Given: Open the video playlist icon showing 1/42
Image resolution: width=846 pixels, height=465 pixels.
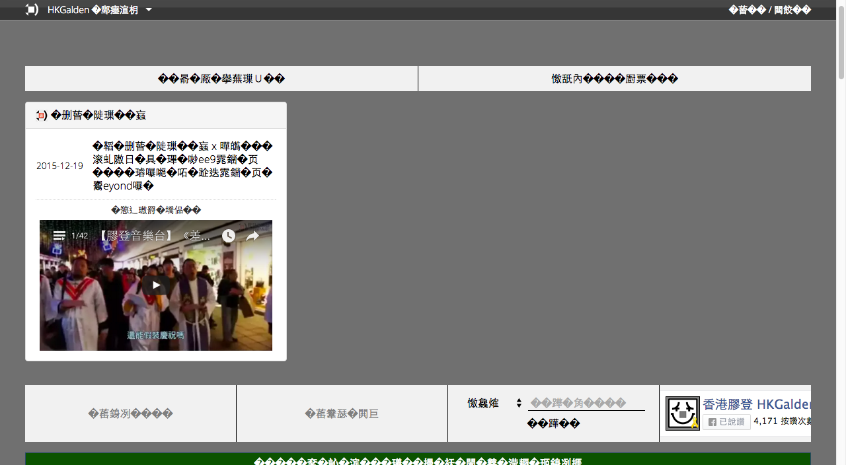Looking at the screenshot, I should click(59, 236).
